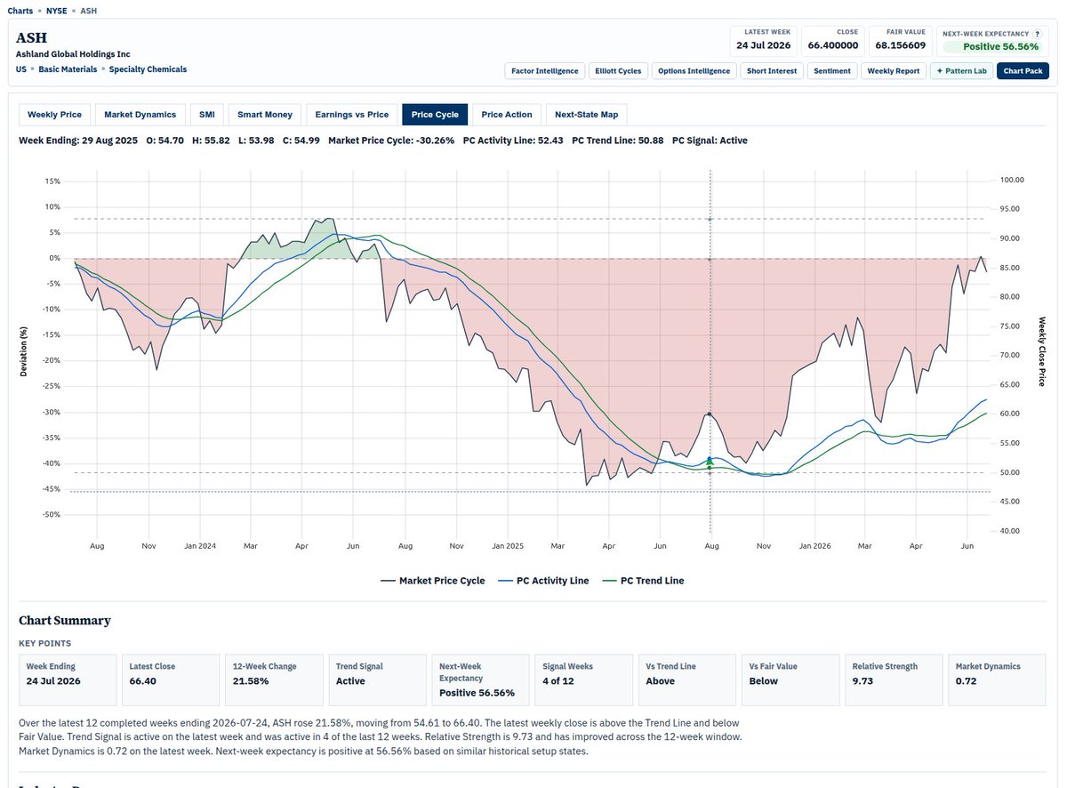1067x788 pixels.
Task: Click the Fair Value 68.156609 box
Action: click(x=901, y=40)
